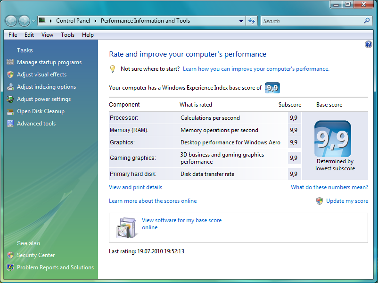This screenshot has height=283, width=378.
Task: Open Manage startup programs task
Action: [x=49, y=62]
